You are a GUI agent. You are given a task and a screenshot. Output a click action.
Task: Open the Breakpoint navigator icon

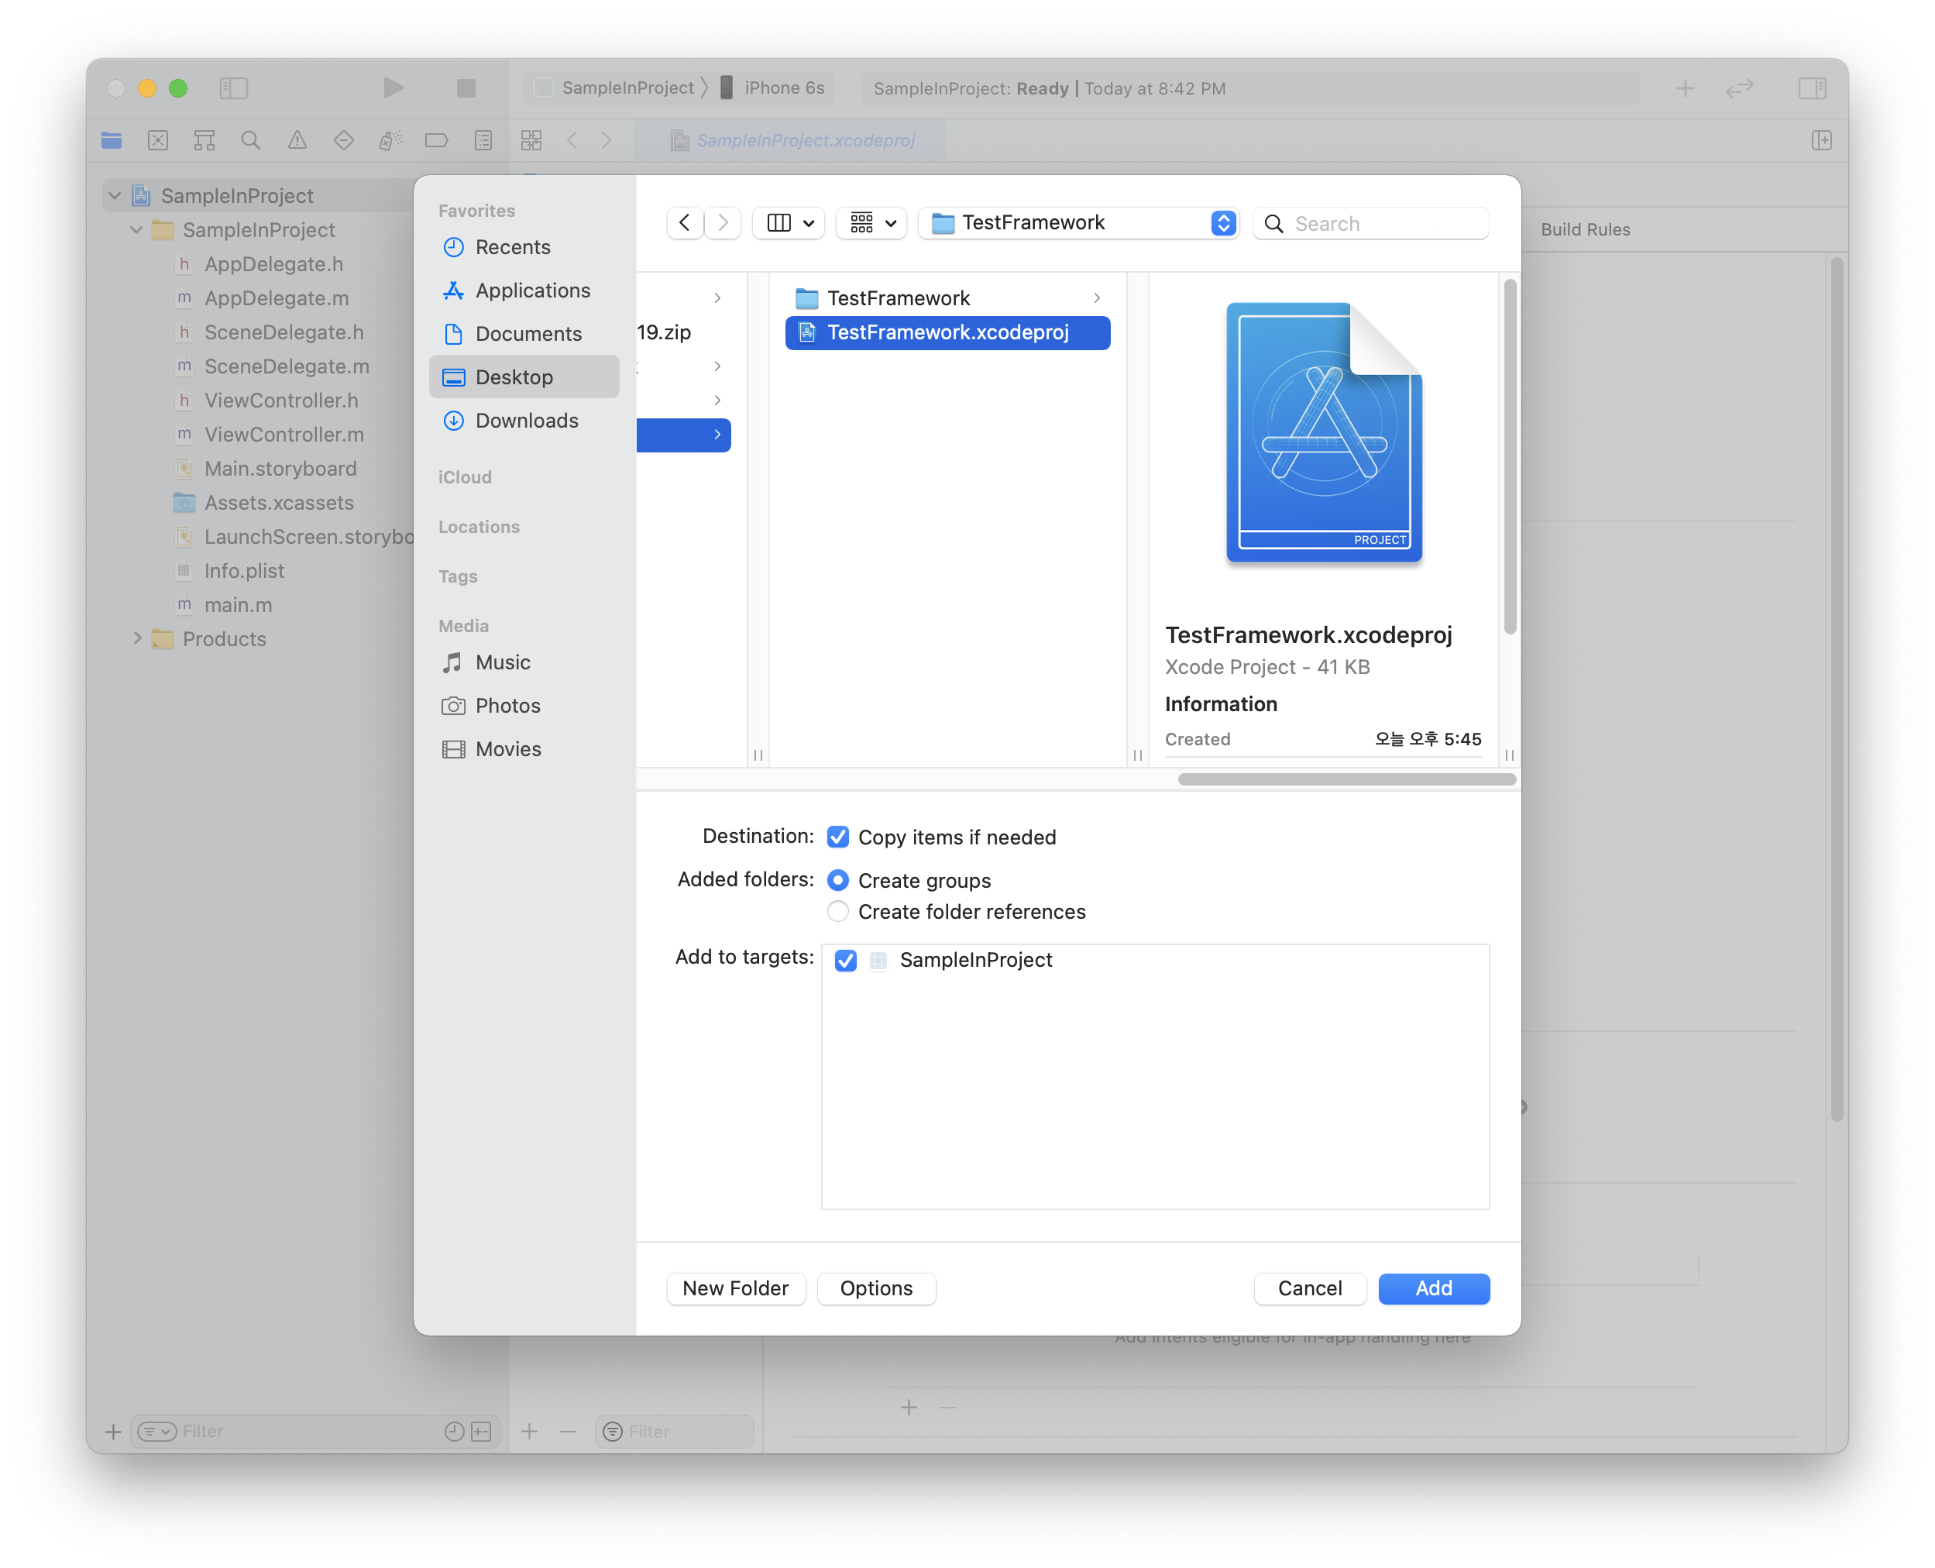pyautogui.click(x=436, y=140)
